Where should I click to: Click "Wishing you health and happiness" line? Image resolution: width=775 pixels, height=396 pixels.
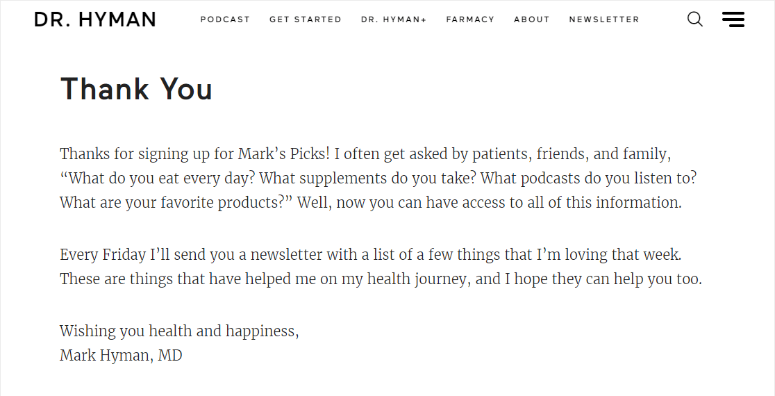point(179,331)
